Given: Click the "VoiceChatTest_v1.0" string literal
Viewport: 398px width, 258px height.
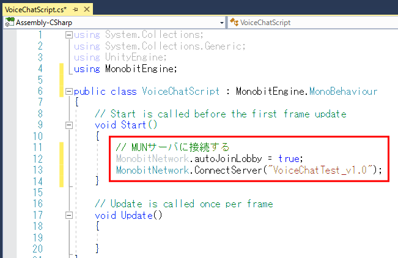Looking at the screenshot, I should 320,170.
